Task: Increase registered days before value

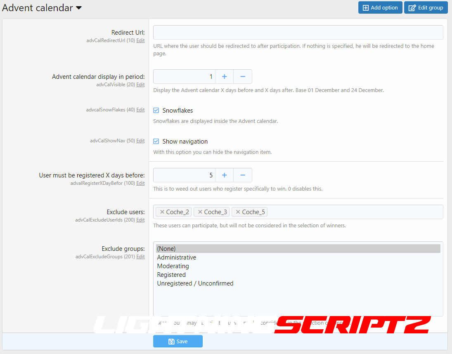Action: (x=225, y=175)
